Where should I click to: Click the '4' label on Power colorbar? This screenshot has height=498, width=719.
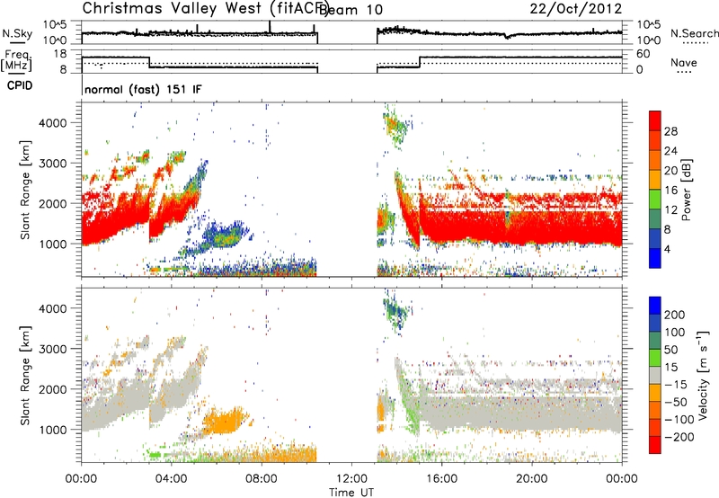[x=667, y=249]
